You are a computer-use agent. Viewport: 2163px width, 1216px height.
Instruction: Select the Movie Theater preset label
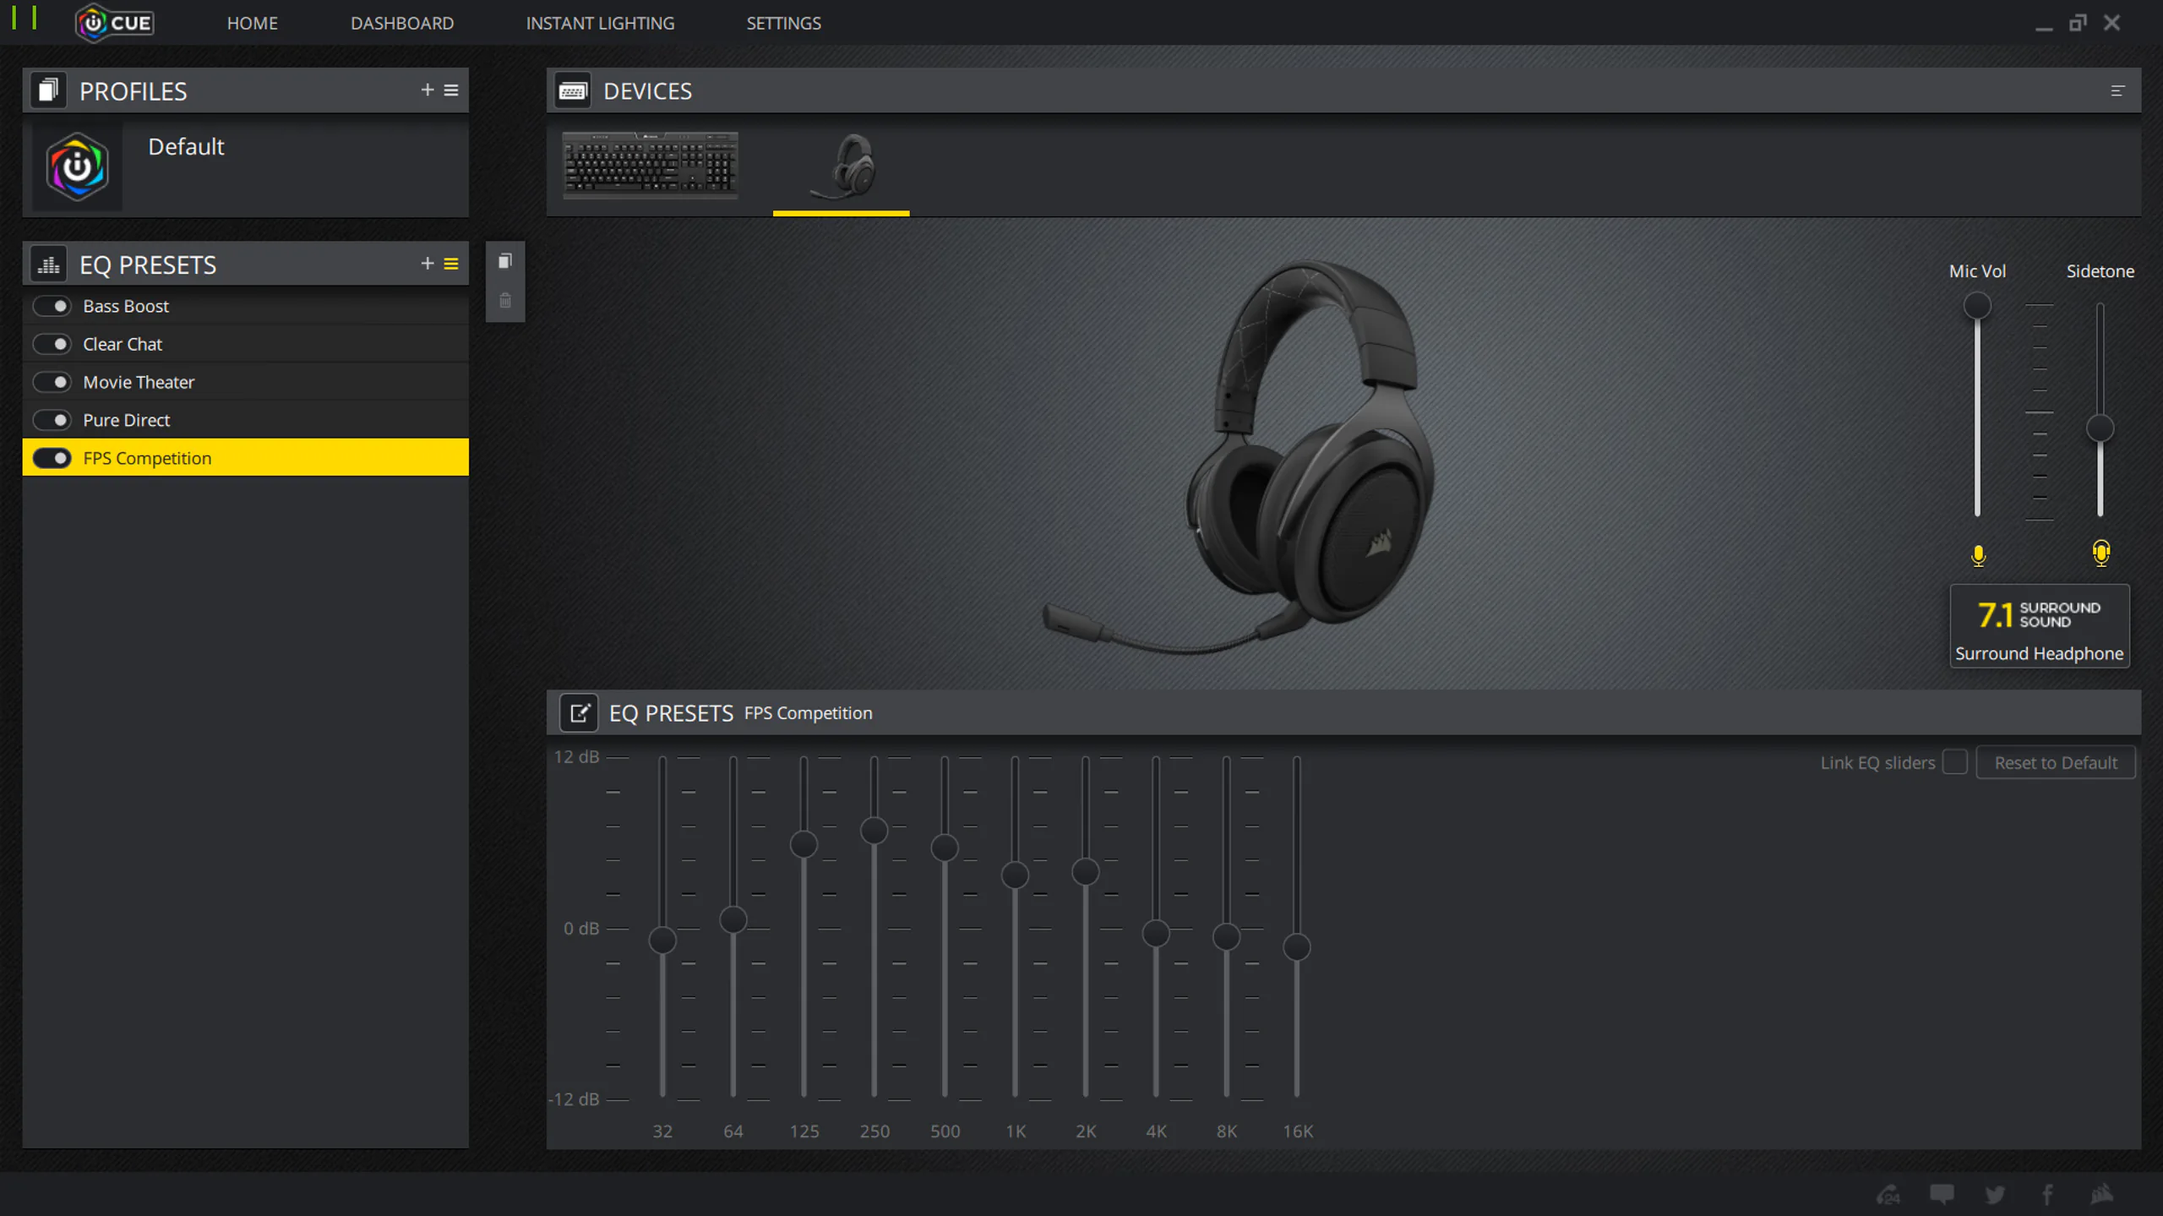click(139, 382)
